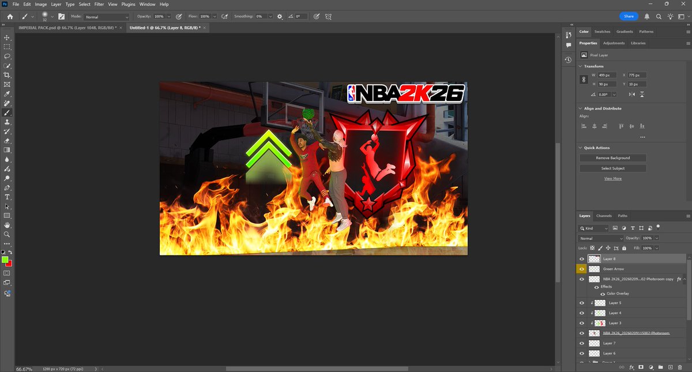Select the Gradient tool
The image size is (692, 372).
(7, 150)
